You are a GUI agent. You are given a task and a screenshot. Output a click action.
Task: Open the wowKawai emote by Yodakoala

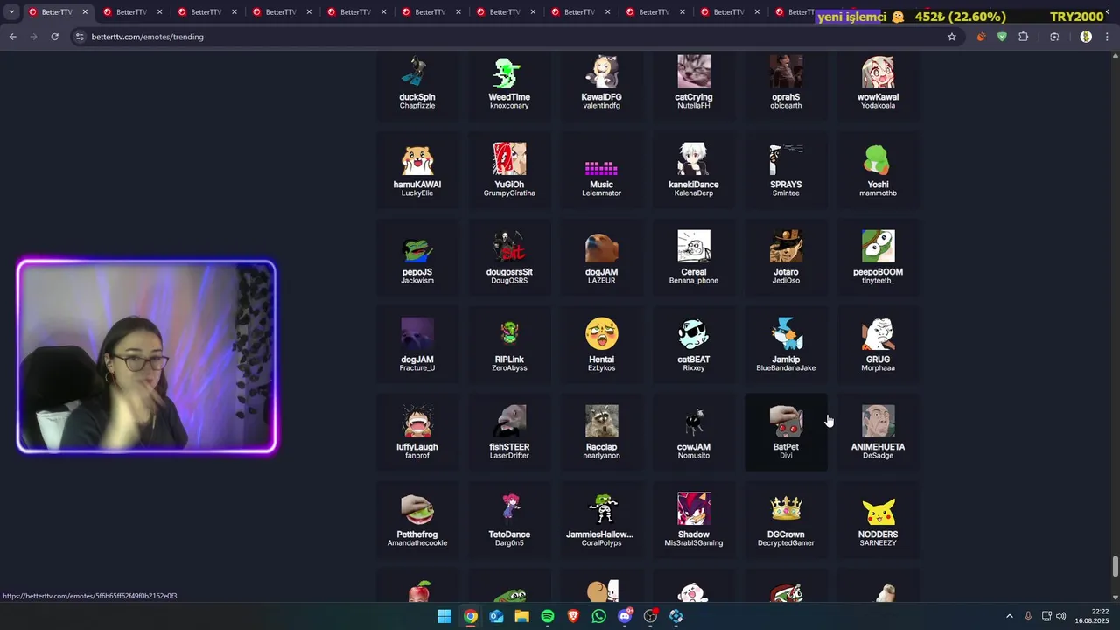tap(878, 83)
